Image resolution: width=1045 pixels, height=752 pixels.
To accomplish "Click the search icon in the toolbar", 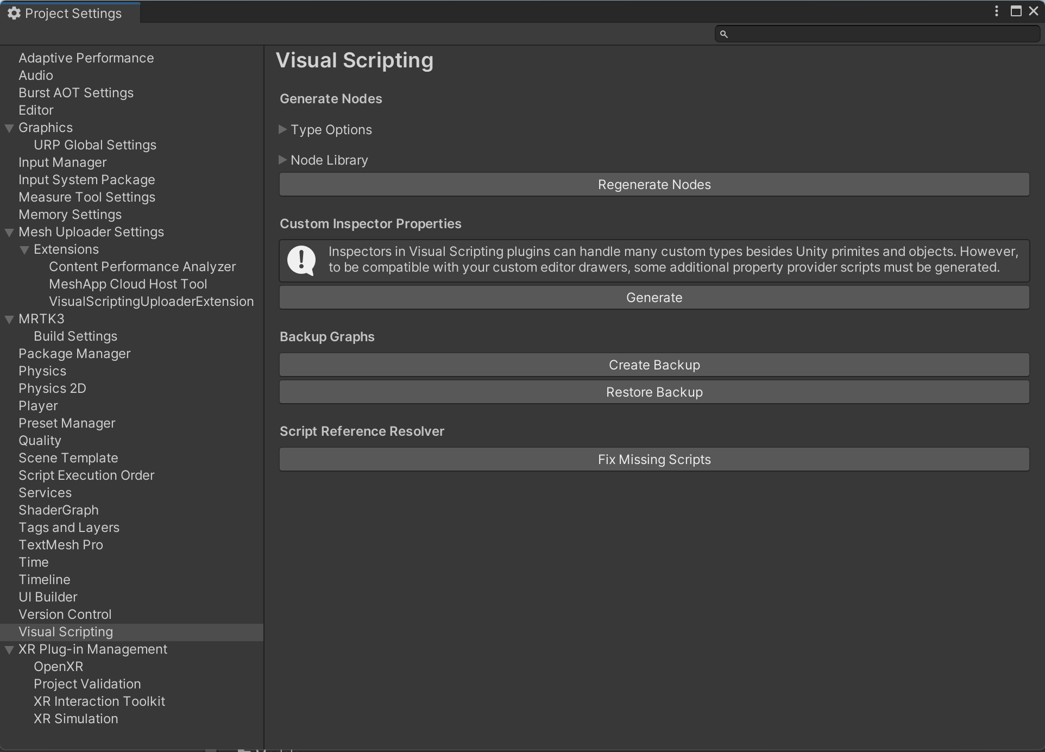I will 723,34.
